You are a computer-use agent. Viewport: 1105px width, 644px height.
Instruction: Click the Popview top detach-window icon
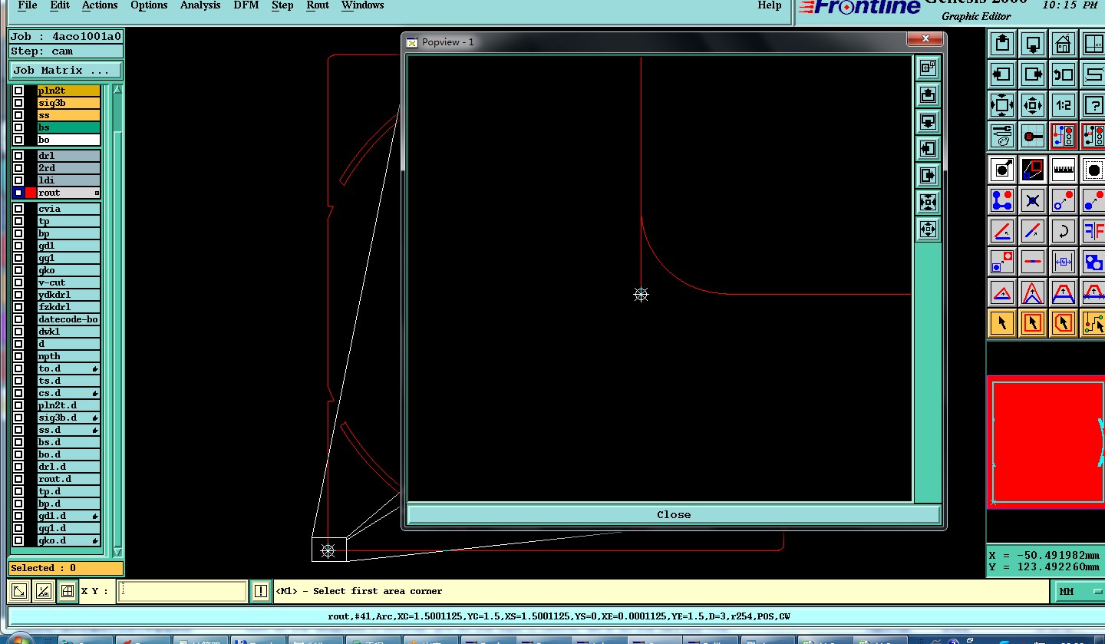click(x=928, y=68)
